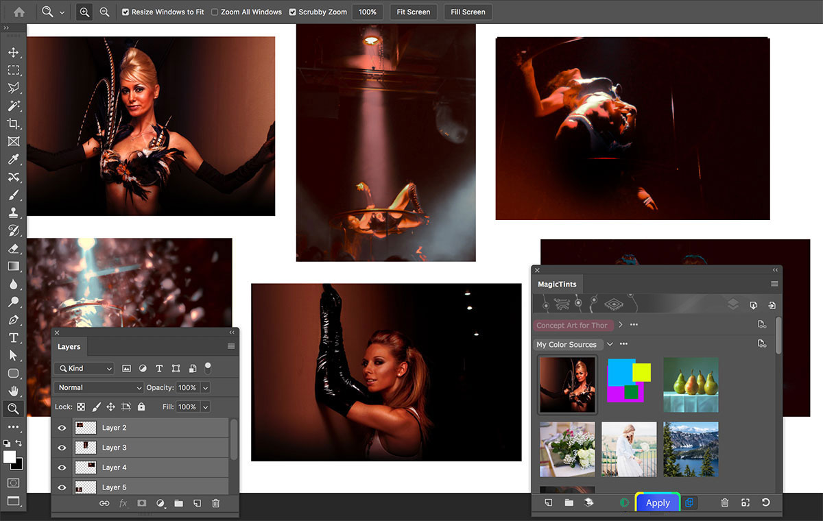Click the Fit Screen button
Screen dimensions: 823x521
pos(413,12)
